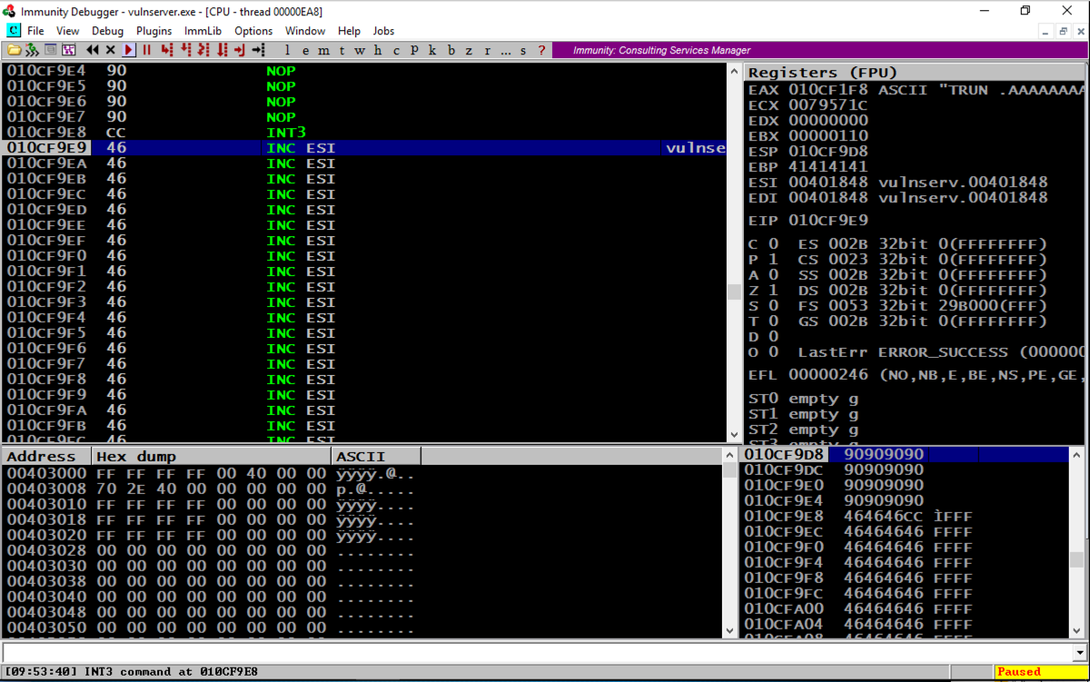Close the debugged program with X icon
The height and width of the screenshot is (682, 1090).
click(111, 50)
